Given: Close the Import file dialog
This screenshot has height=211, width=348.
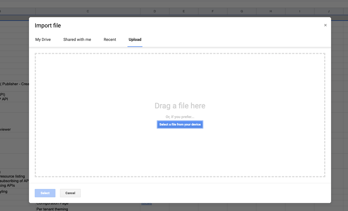Looking at the screenshot, I should point(325,25).
